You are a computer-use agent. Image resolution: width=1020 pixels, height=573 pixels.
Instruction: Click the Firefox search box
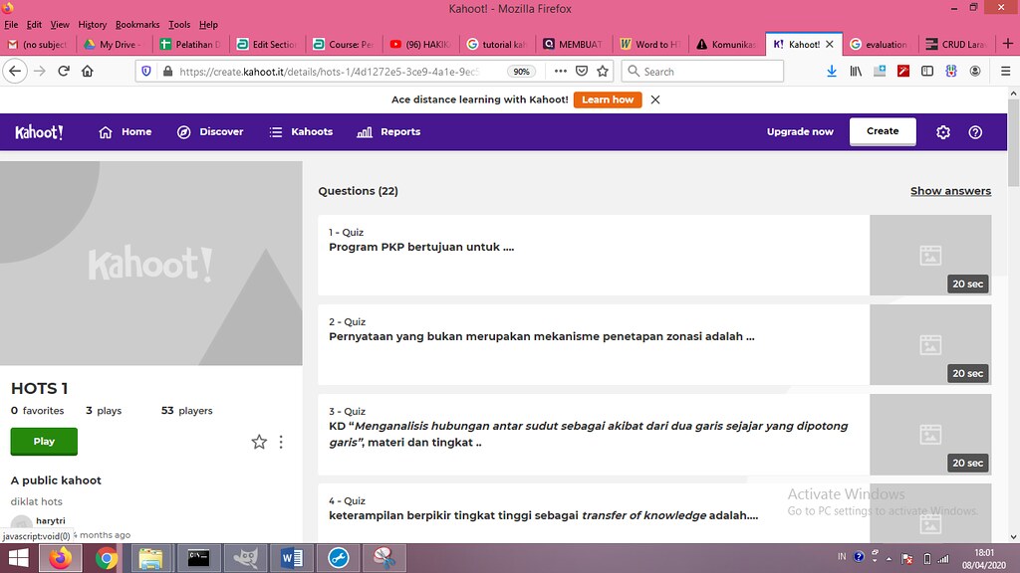702,71
